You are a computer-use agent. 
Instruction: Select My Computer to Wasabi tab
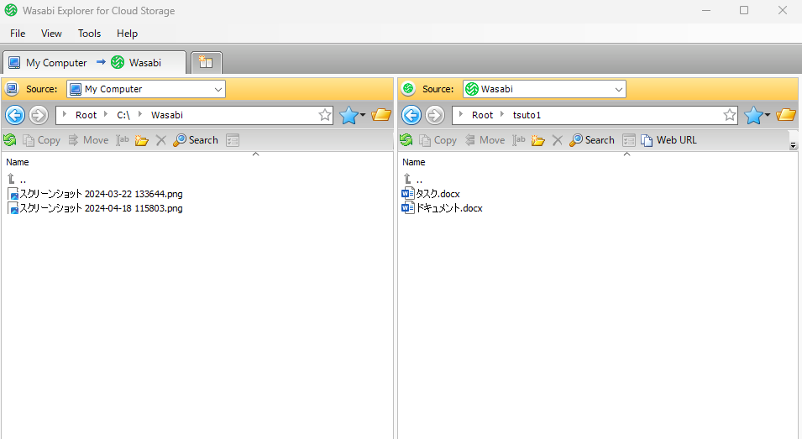tap(94, 63)
